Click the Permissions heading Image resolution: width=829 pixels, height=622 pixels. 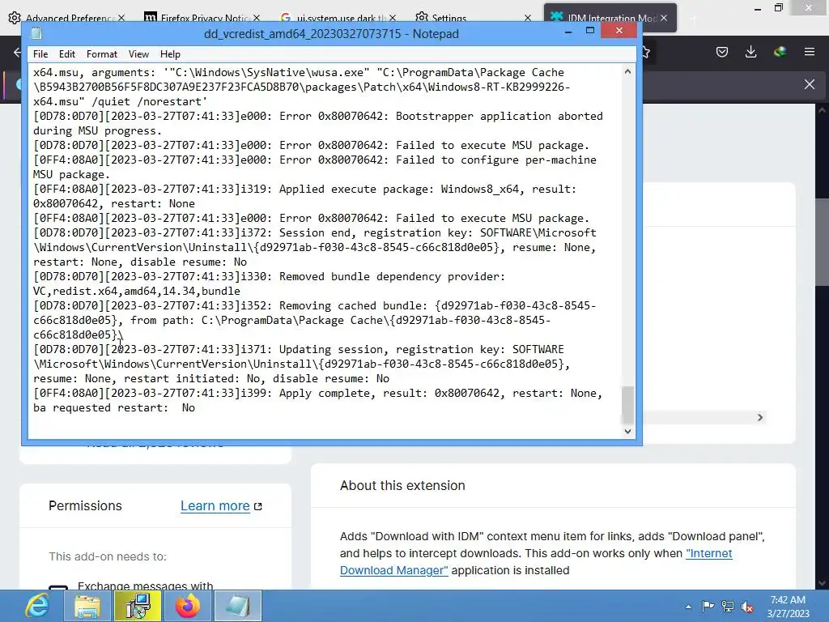[85, 505]
